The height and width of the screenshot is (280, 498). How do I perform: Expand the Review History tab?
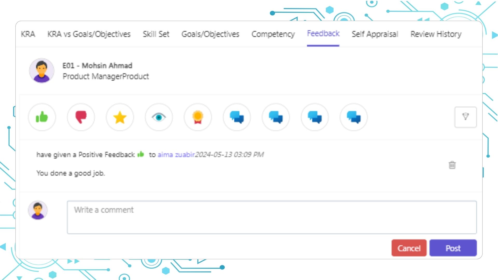[x=436, y=34]
